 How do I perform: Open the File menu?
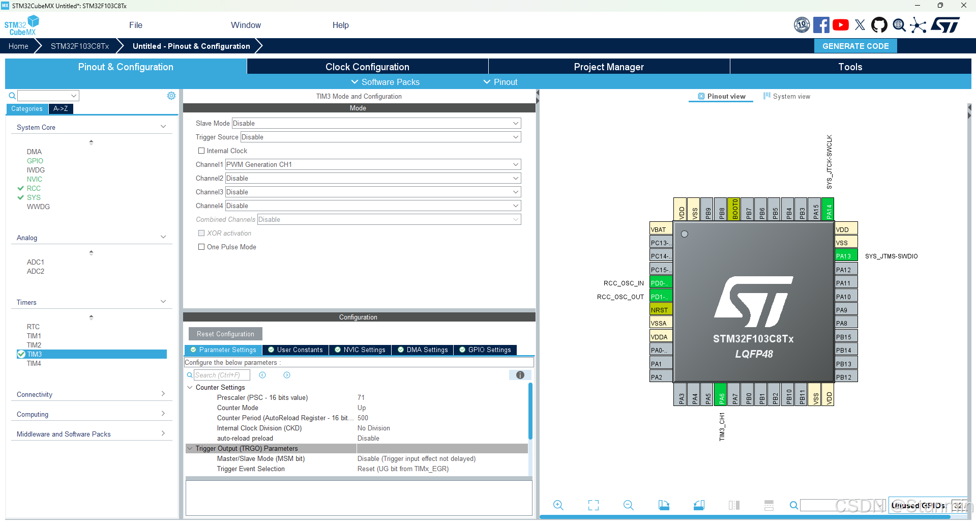[x=136, y=25]
